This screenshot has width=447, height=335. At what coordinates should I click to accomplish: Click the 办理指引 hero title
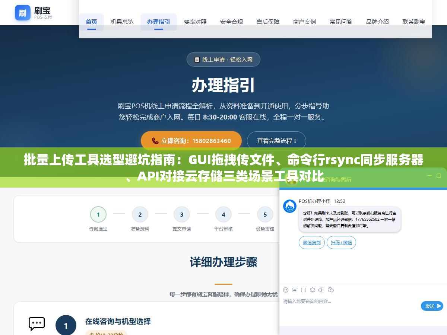(223, 86)
